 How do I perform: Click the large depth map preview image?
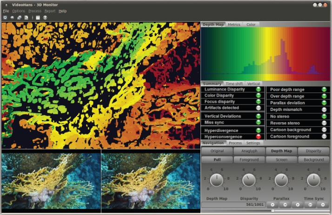101,85
